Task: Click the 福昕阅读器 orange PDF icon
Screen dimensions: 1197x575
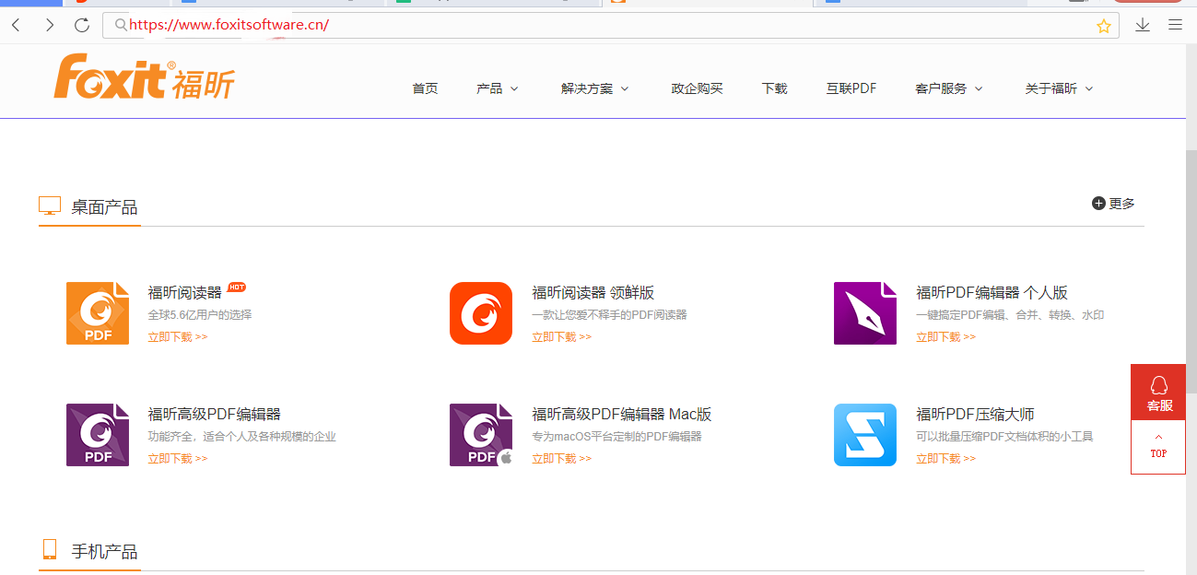Action: pyautogui.click(x=98, y=313)
